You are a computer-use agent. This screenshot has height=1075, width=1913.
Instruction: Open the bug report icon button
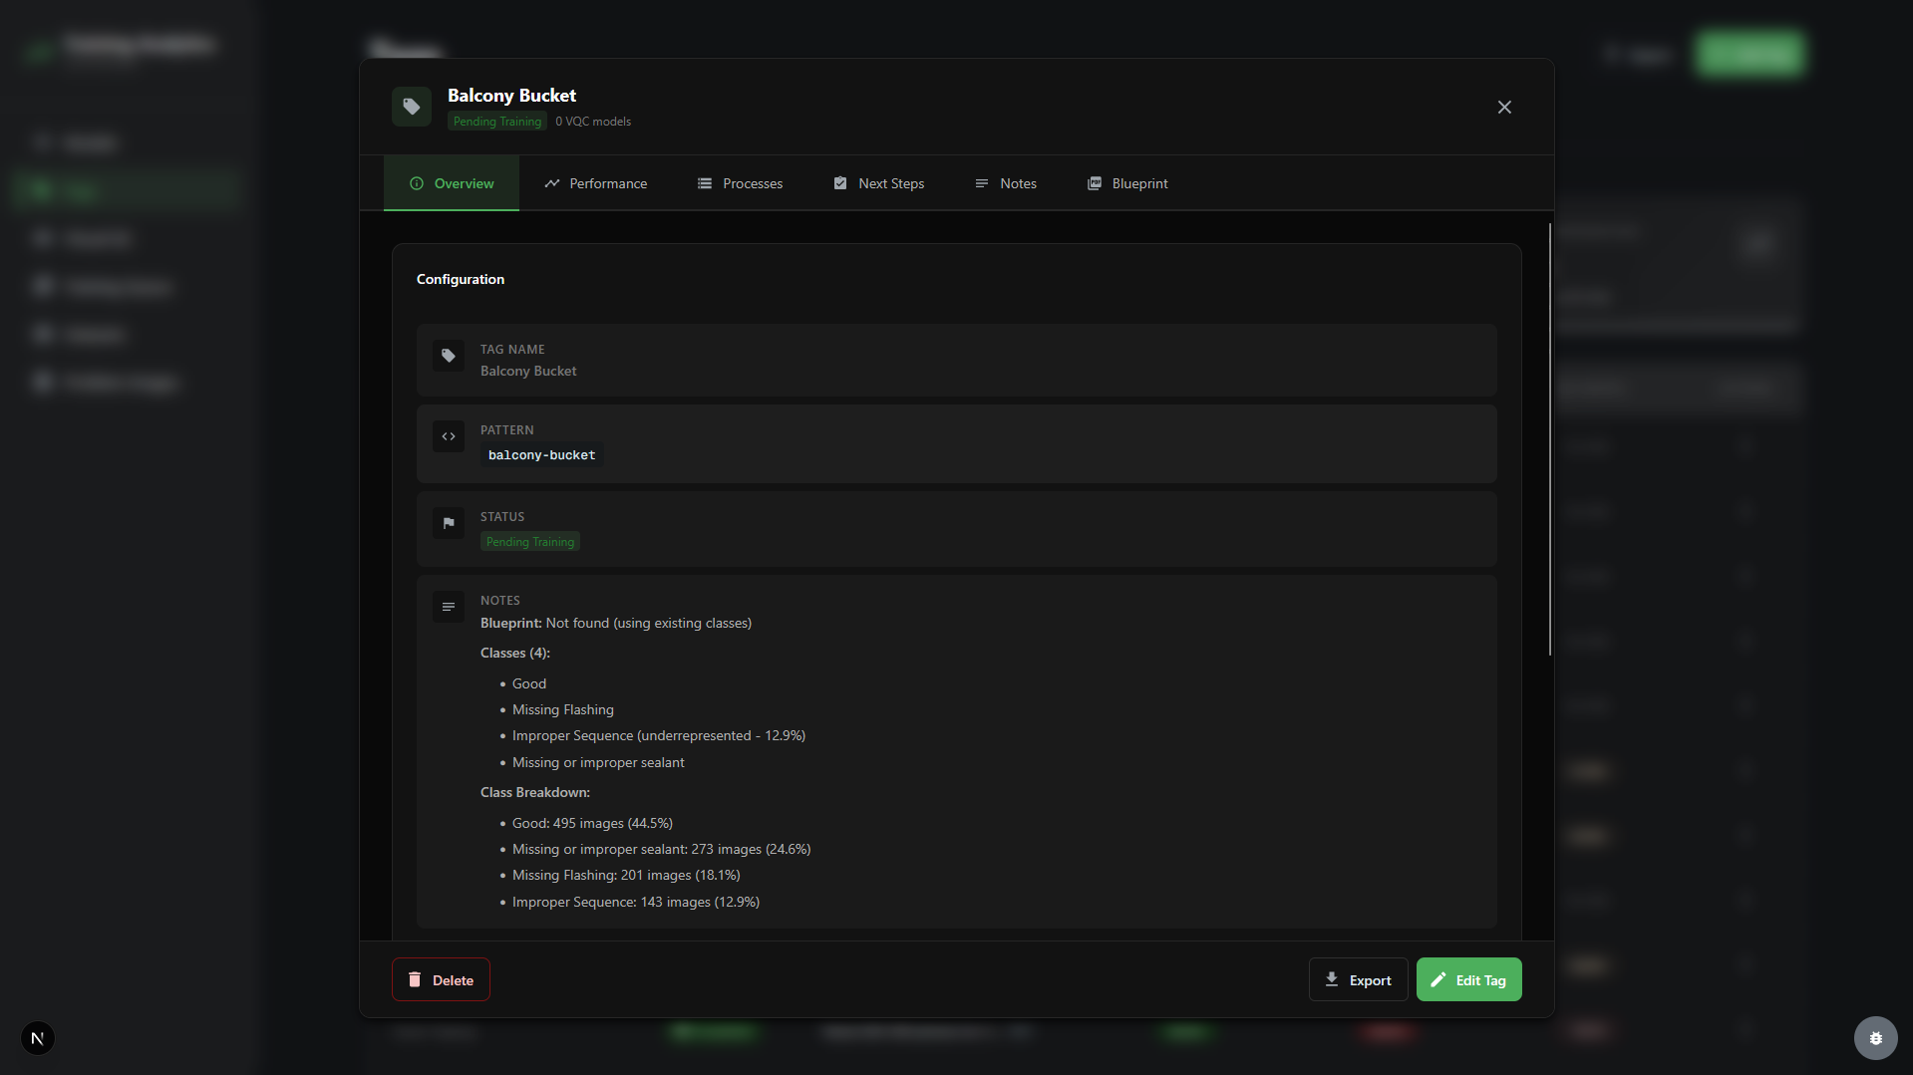pos(1875,1038)
